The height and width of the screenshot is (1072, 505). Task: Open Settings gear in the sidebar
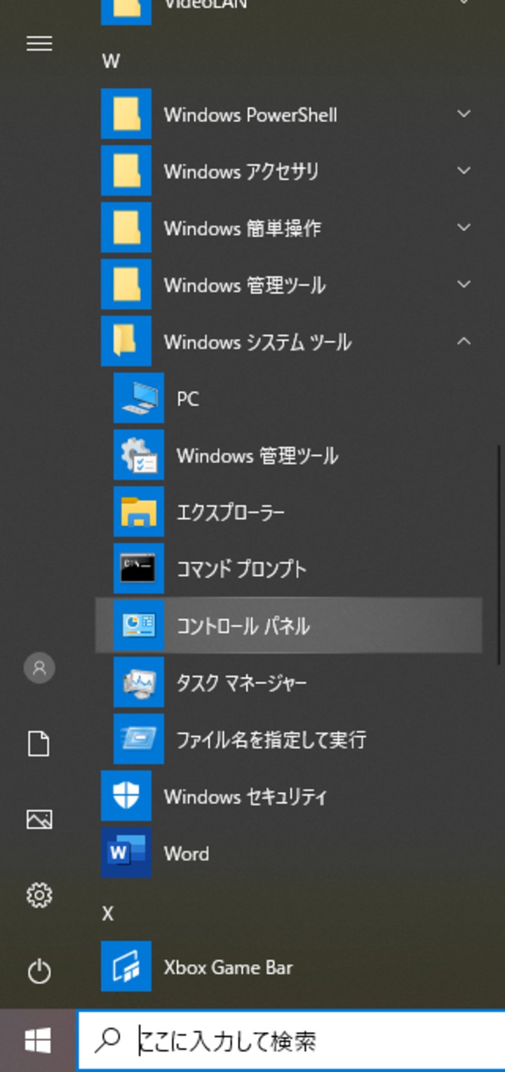[39, 895]
